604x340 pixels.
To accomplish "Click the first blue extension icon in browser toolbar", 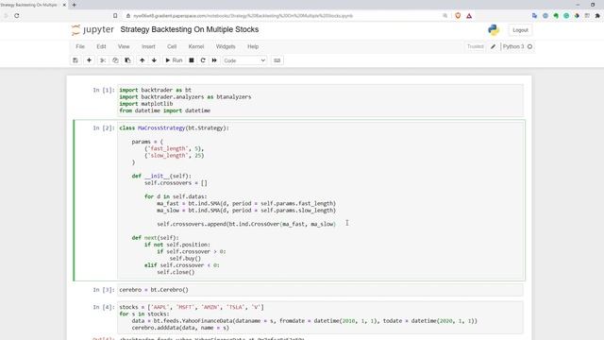I will click(534, 16).
